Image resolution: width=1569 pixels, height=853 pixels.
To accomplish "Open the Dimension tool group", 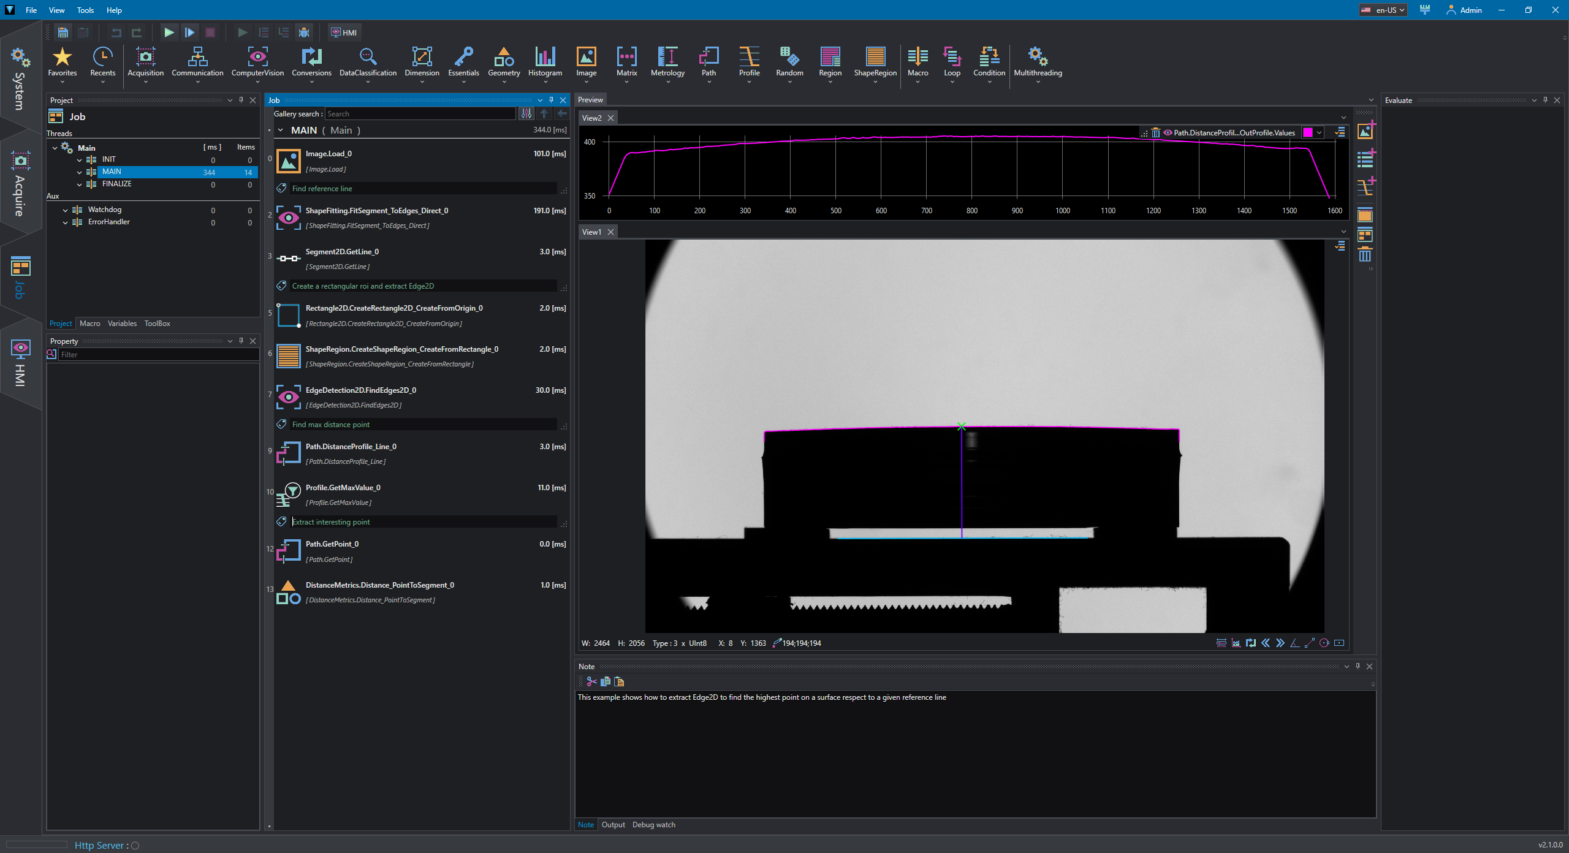I will pyautogui.click(x=422, y=64).
